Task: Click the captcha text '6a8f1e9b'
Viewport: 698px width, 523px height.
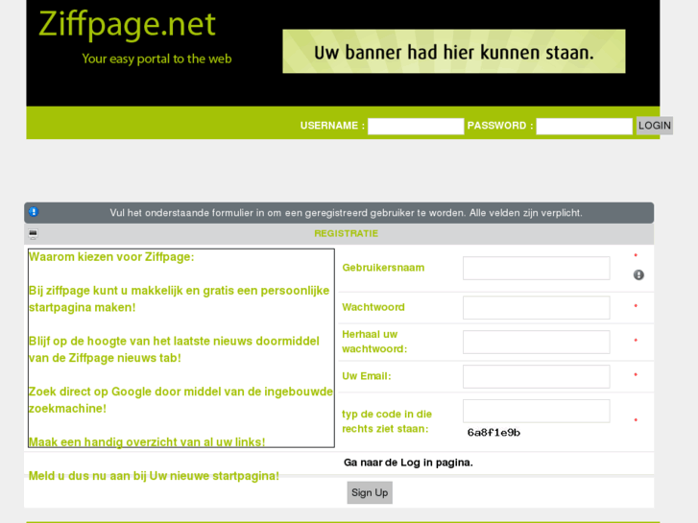Action: tap(493, 433)
